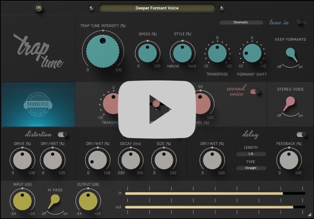Image resolution: width=314 pixels, height=219 pixels.
Task: Click the KEEP FORMANTS label
Action: tap(290, 39)
